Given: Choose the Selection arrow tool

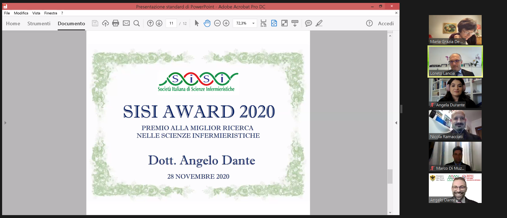Looking at the screenshot, I should pyautogui.click(x=197, y=23).
